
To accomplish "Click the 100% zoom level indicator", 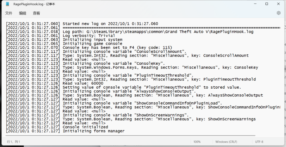I will point(197,142).
